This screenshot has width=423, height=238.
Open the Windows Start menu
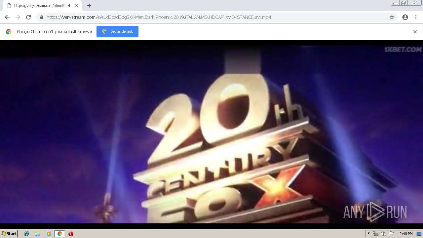tap(9, 234)
